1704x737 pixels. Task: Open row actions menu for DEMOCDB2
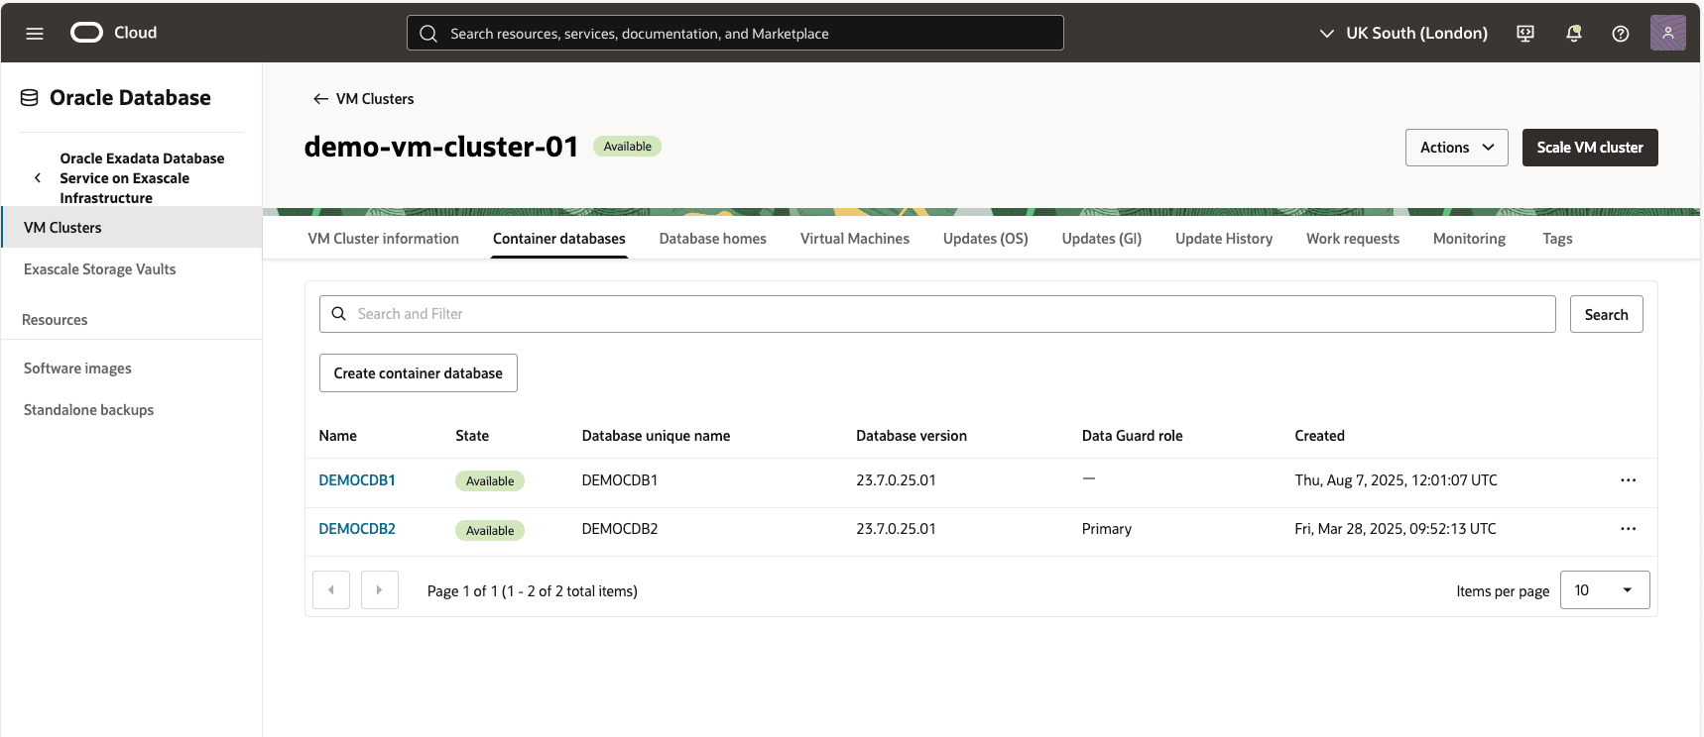coord(1628,529)
